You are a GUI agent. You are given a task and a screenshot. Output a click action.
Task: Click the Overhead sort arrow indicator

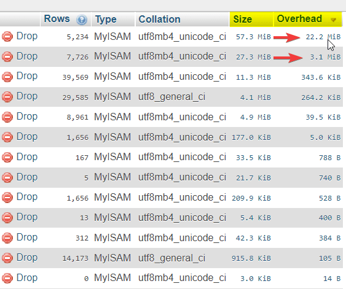pos(334,20)
